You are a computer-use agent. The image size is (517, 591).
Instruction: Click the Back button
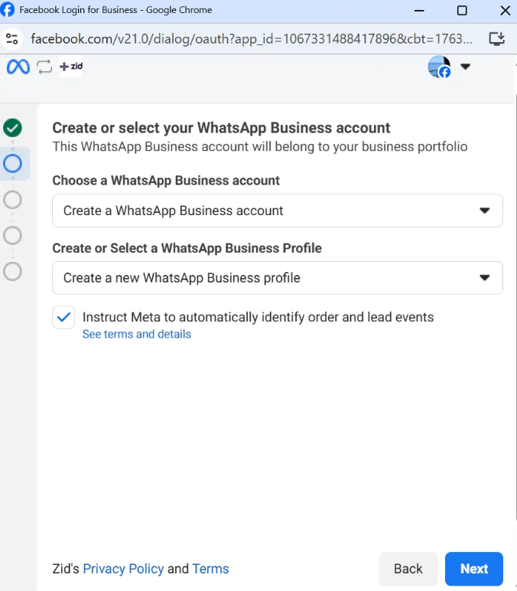click(x=408, y=569)
